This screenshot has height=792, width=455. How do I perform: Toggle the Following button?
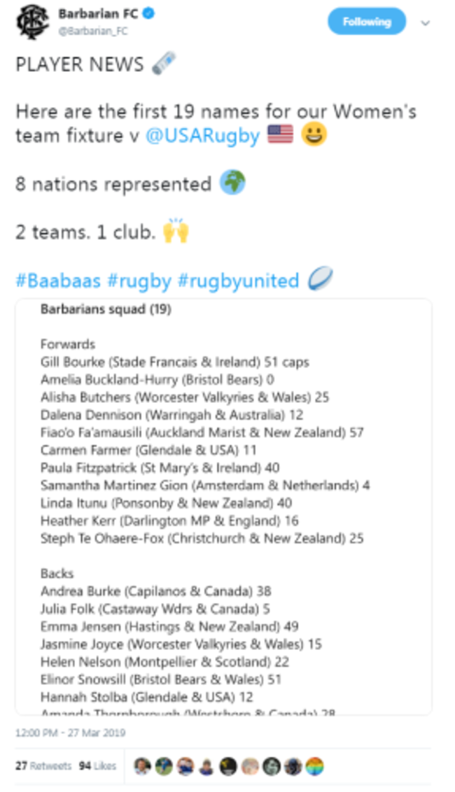(x=366, y=22)
